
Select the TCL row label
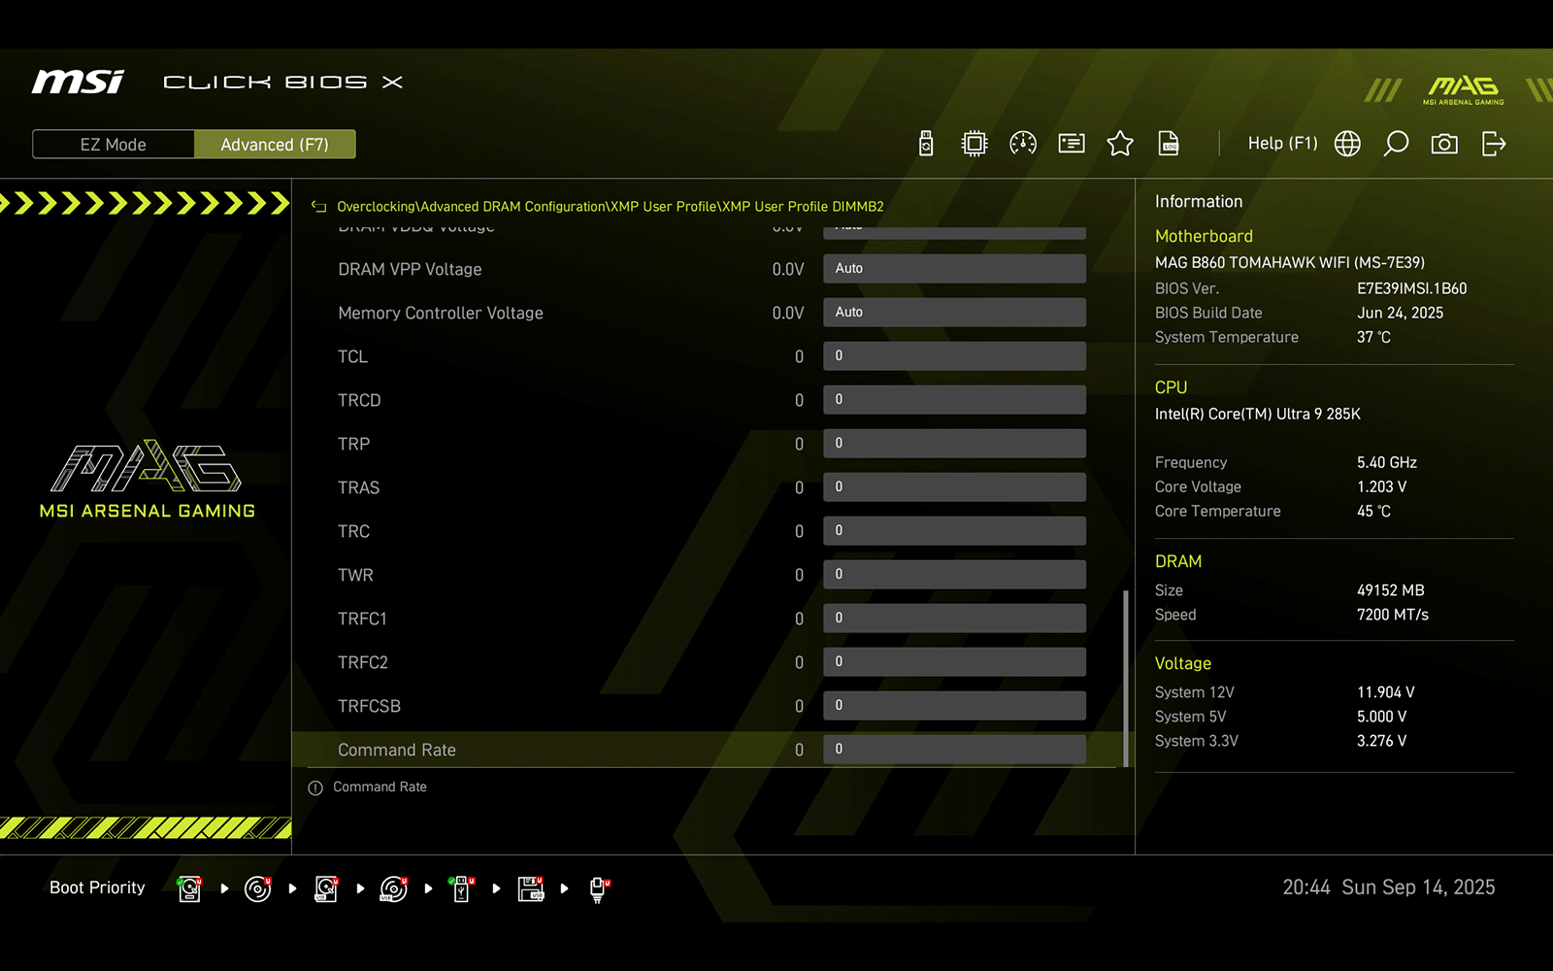click(352, 357)
